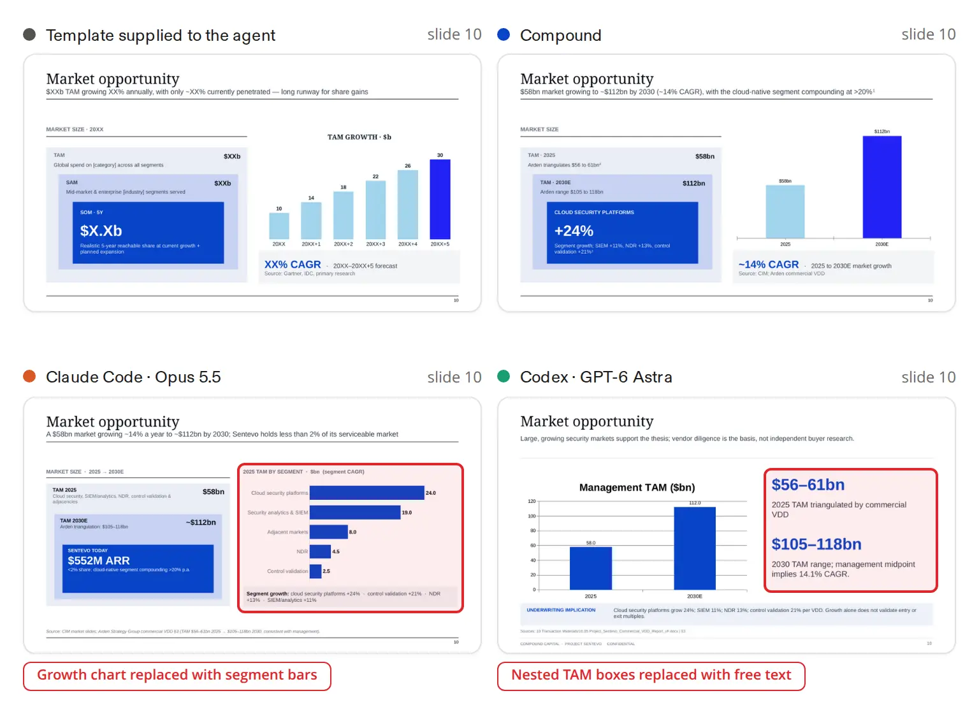Screen dimensions: 979x714
Task: Click the 'Growth chart replaced with segment bars' caption
Action: (177, 676)
